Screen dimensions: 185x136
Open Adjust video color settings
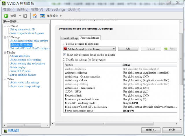tap(25, 82)
